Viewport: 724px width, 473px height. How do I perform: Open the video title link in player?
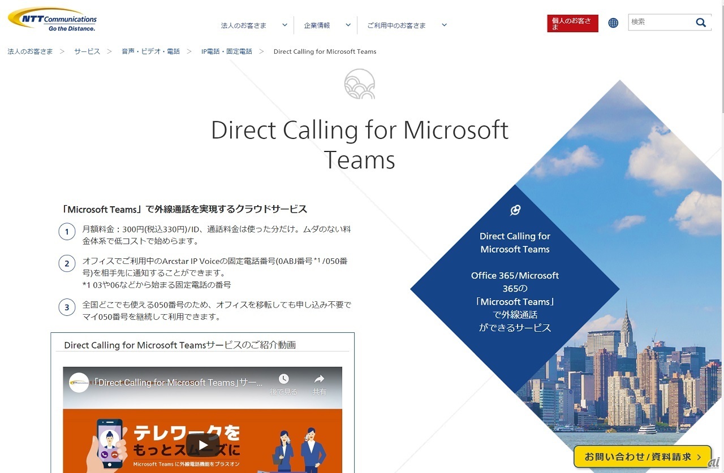(178, 383)
